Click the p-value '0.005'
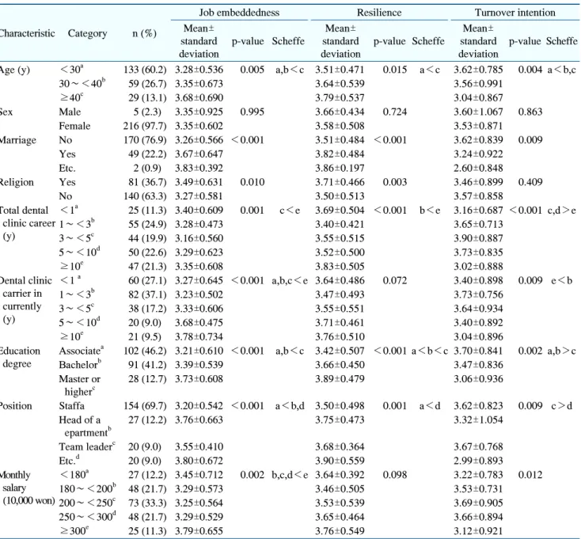Image resolution: width=581 pixels, height=539 pixels. (252, 70)
